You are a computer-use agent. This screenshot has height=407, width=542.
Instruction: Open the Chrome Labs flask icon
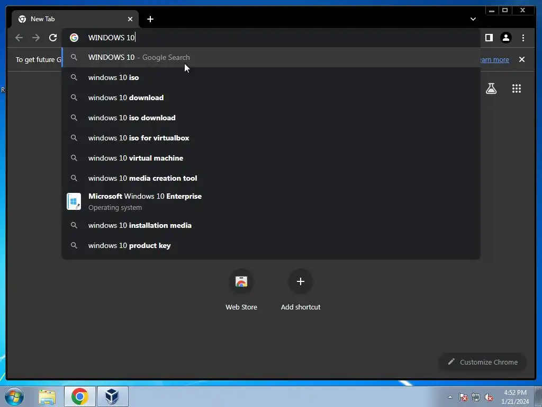(491, 89)
